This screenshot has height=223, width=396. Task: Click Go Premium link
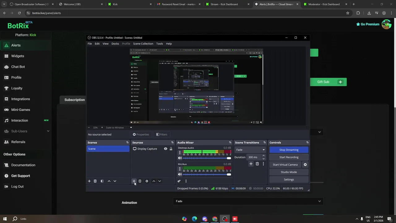(368, 24)
